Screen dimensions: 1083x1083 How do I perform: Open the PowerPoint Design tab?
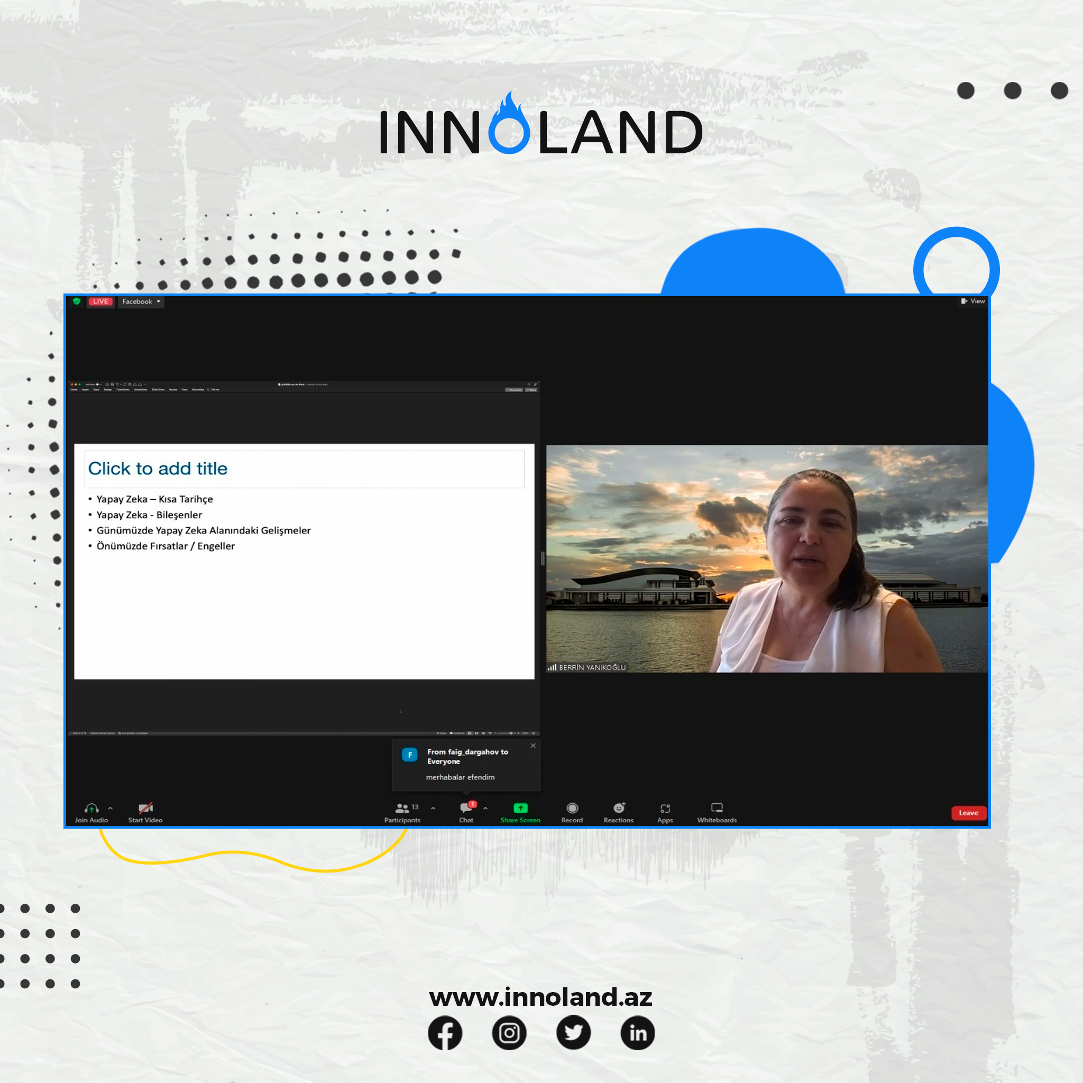tap(108, 390)
